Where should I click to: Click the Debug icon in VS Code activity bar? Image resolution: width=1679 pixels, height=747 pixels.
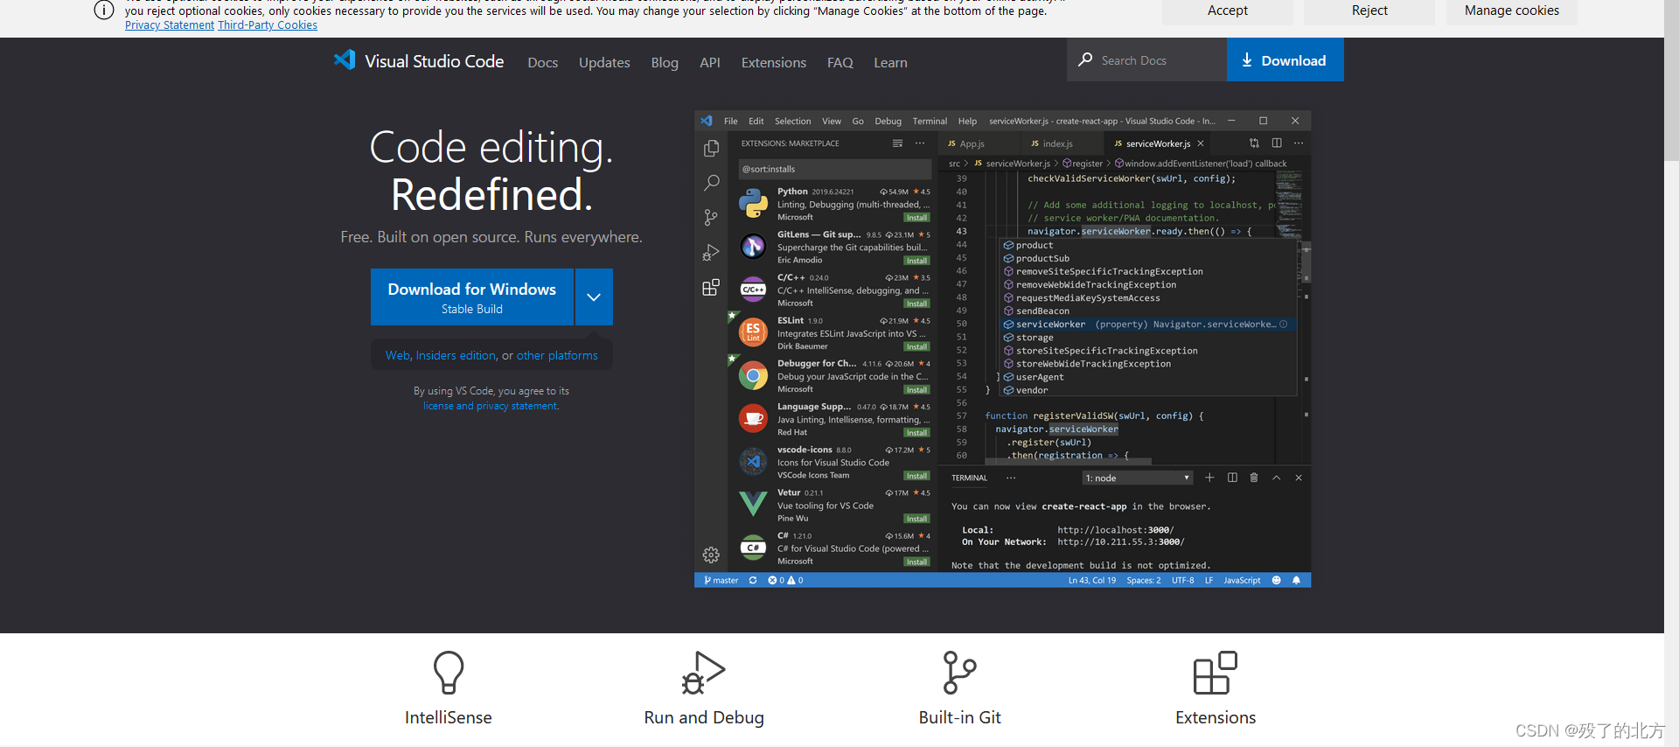coord(711,253)
